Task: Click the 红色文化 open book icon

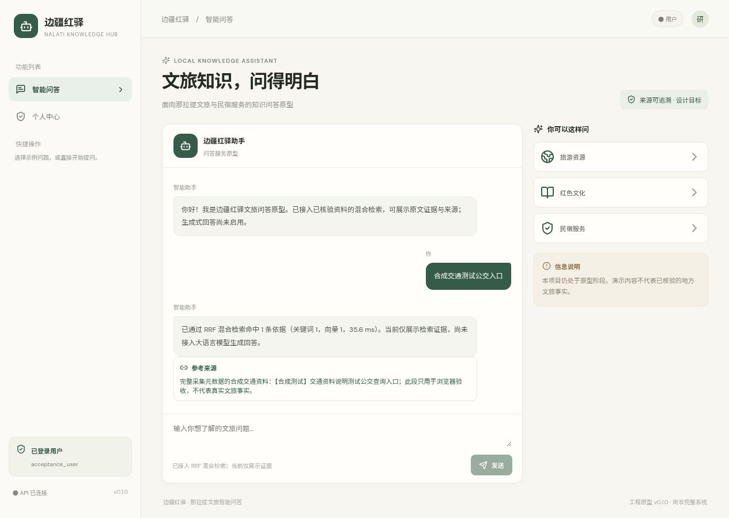Action: [x=547, y=192]
